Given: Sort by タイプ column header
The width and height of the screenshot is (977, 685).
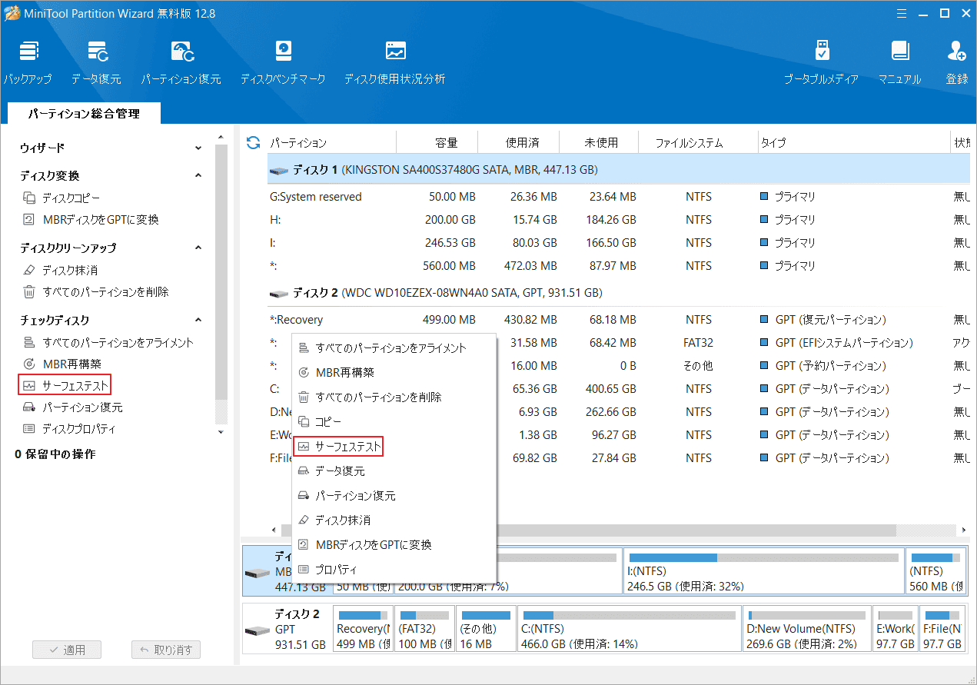Looking at the screenshot, I should (853, 142).
